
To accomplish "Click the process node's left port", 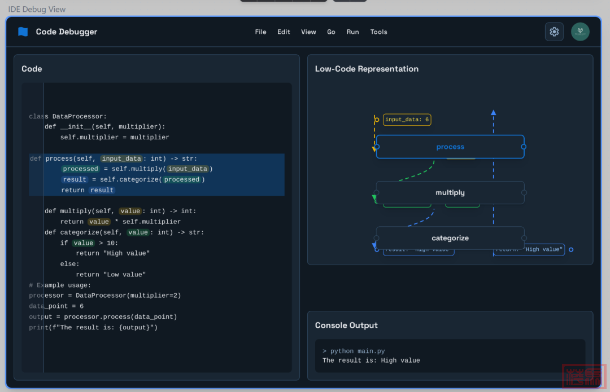I will click(x=377, y=147).
